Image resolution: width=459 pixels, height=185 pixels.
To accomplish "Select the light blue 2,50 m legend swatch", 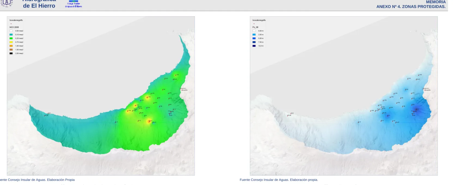I will [x=254, y=35].
